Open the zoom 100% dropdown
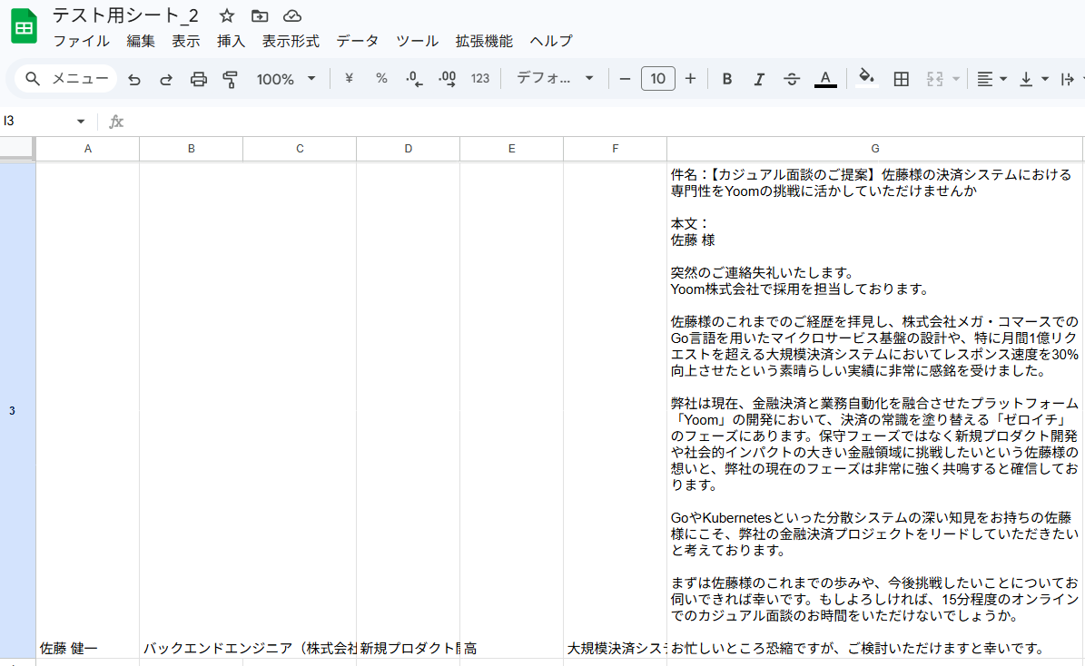 point(286,79)
